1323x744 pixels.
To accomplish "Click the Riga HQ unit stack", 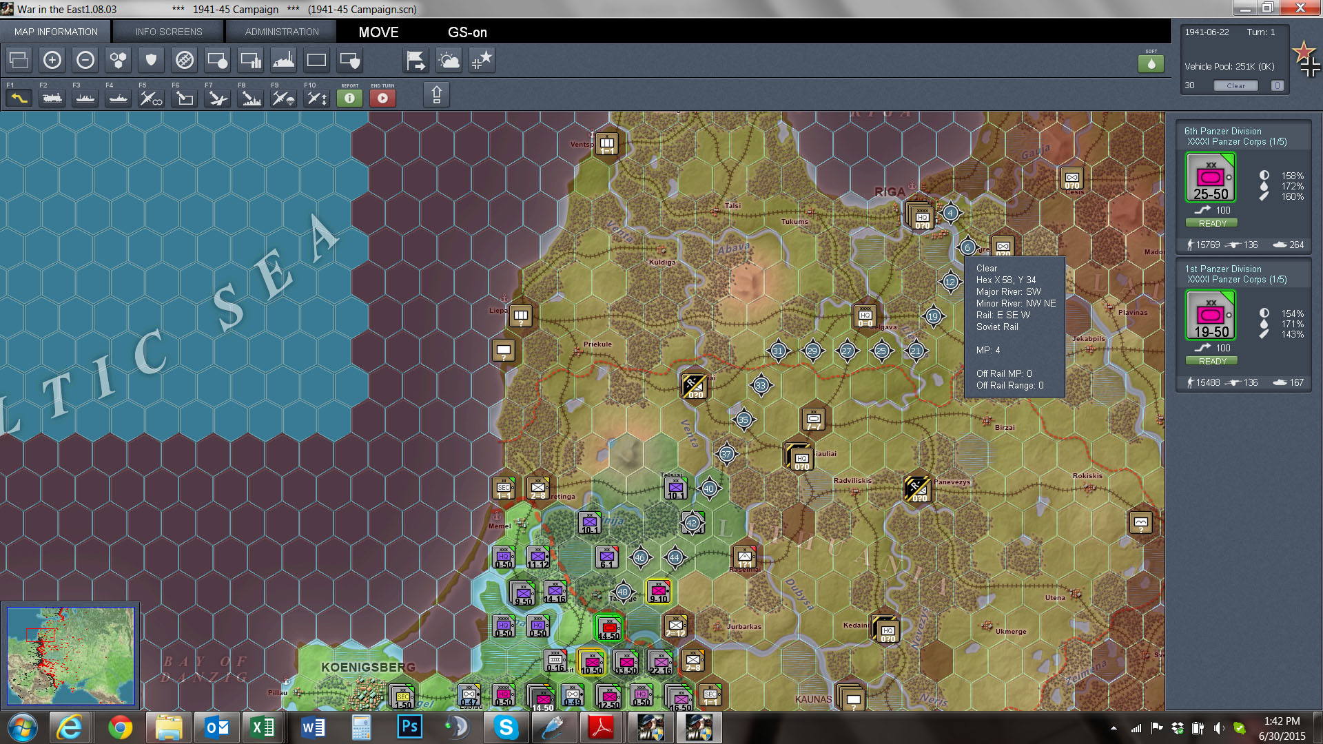I will pos(921,216).
